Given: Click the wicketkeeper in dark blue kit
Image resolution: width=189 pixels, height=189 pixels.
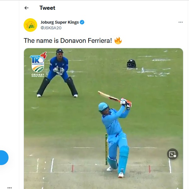Looking at the screenshot, I should coord(58,72).
